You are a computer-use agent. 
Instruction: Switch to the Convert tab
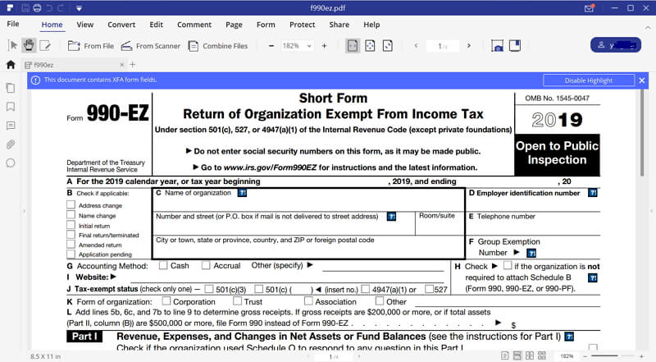point(121,25)
